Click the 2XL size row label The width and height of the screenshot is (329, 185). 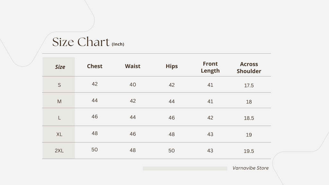point(59,151)
